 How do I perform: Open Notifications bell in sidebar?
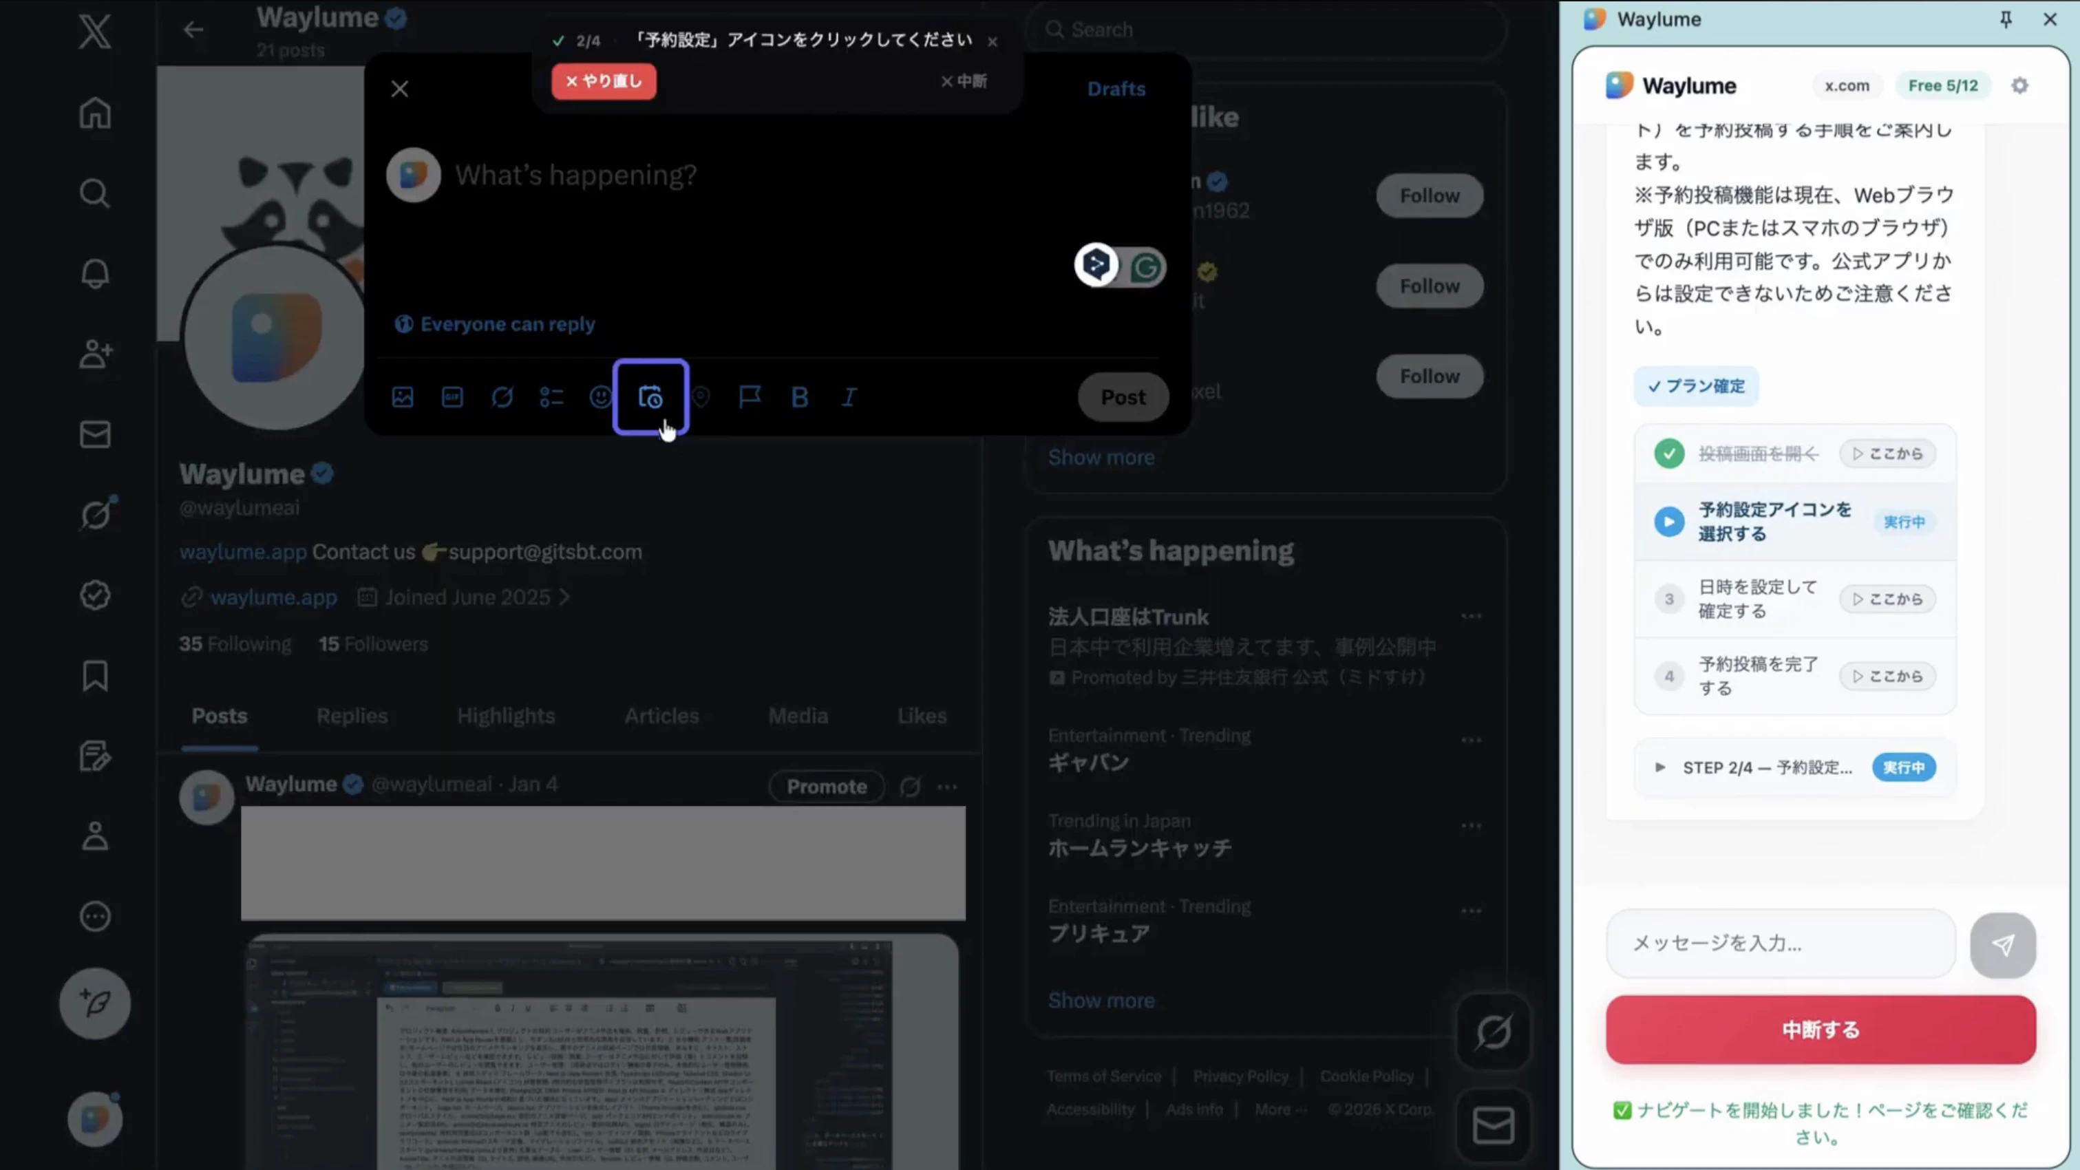[94, 274]
